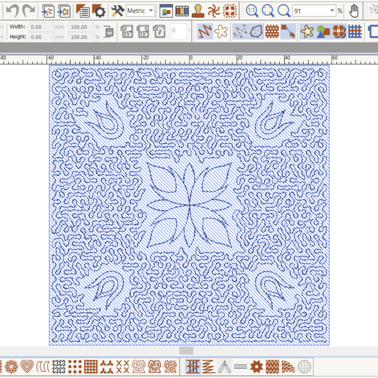Click the film strip icon
This screenshot has height=378, width=378.
click(x=182, y=11)
